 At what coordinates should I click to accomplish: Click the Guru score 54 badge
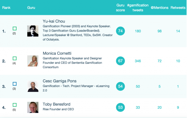[x=120, y=86]
